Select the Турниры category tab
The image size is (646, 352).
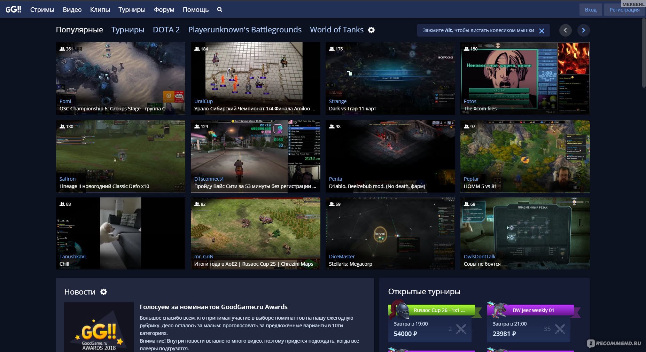coord(128,30)
